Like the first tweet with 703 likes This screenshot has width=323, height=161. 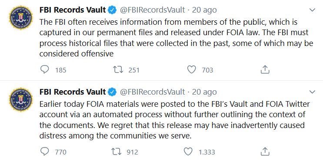point(191,70)
